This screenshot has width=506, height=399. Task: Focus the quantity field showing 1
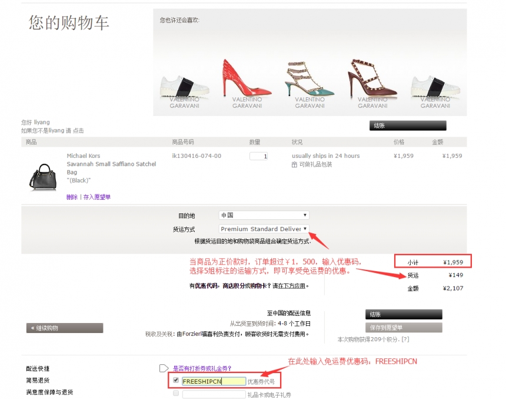point(258,156)
